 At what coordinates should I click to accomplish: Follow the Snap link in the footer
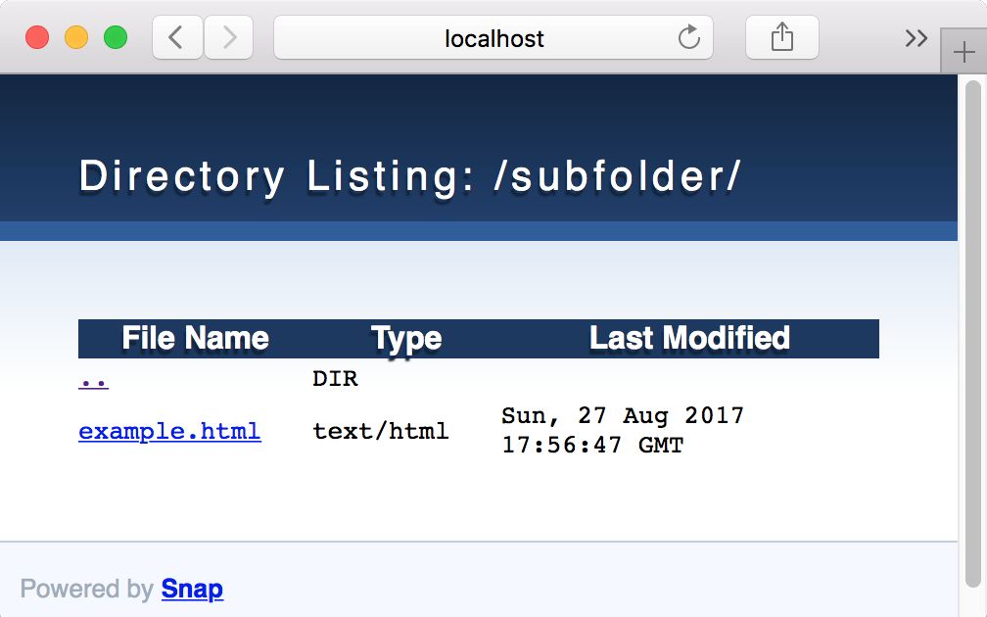[192, 589]
